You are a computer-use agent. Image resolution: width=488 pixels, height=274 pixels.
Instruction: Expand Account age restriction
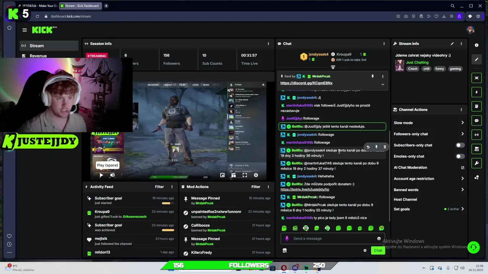tap(462, 178)
